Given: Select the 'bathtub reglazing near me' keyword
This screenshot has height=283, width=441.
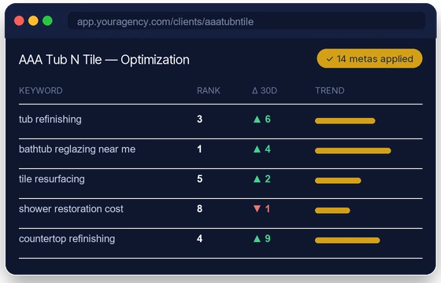Looking at the screenshot, I should (x=77, y=149).
